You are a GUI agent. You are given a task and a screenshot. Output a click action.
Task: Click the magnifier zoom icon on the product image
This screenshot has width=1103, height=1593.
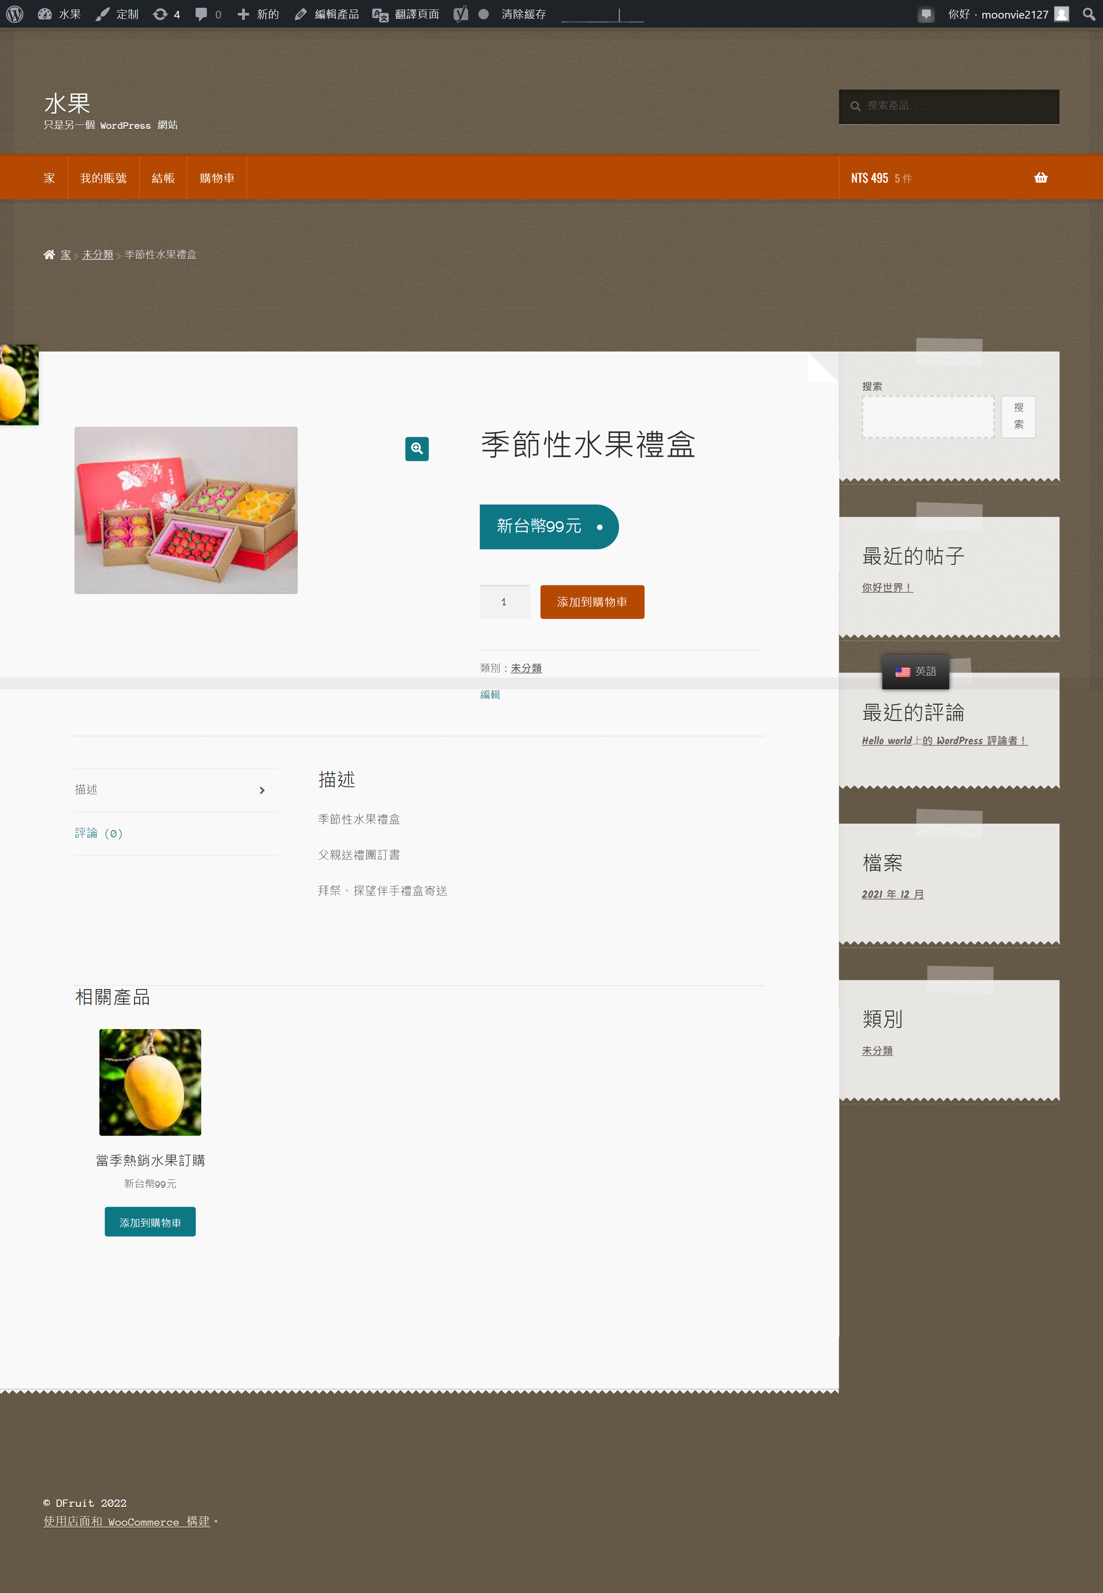tap(416, 448)
